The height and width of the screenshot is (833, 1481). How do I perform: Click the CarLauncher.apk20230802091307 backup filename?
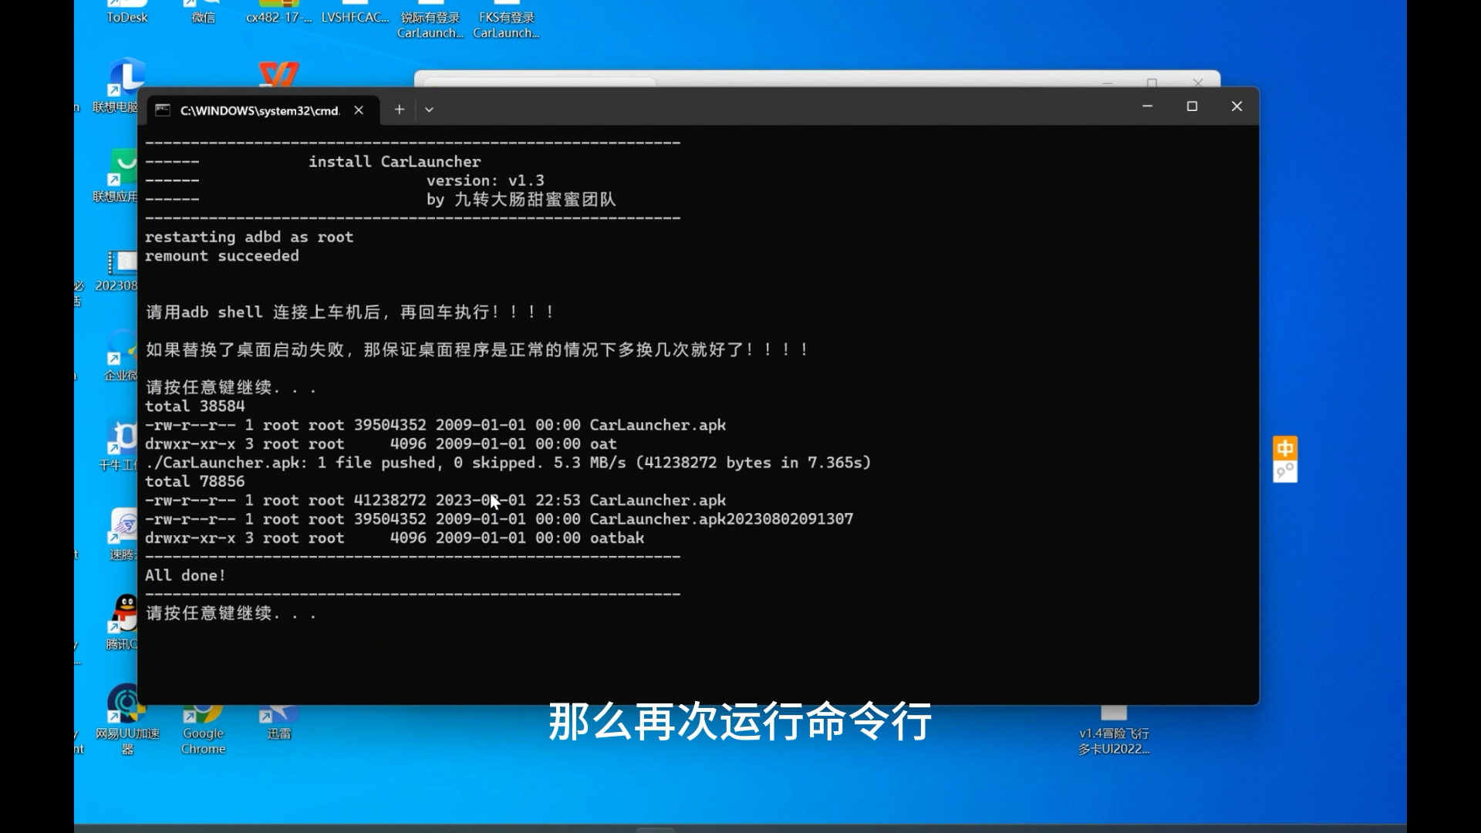click(721, 519)
